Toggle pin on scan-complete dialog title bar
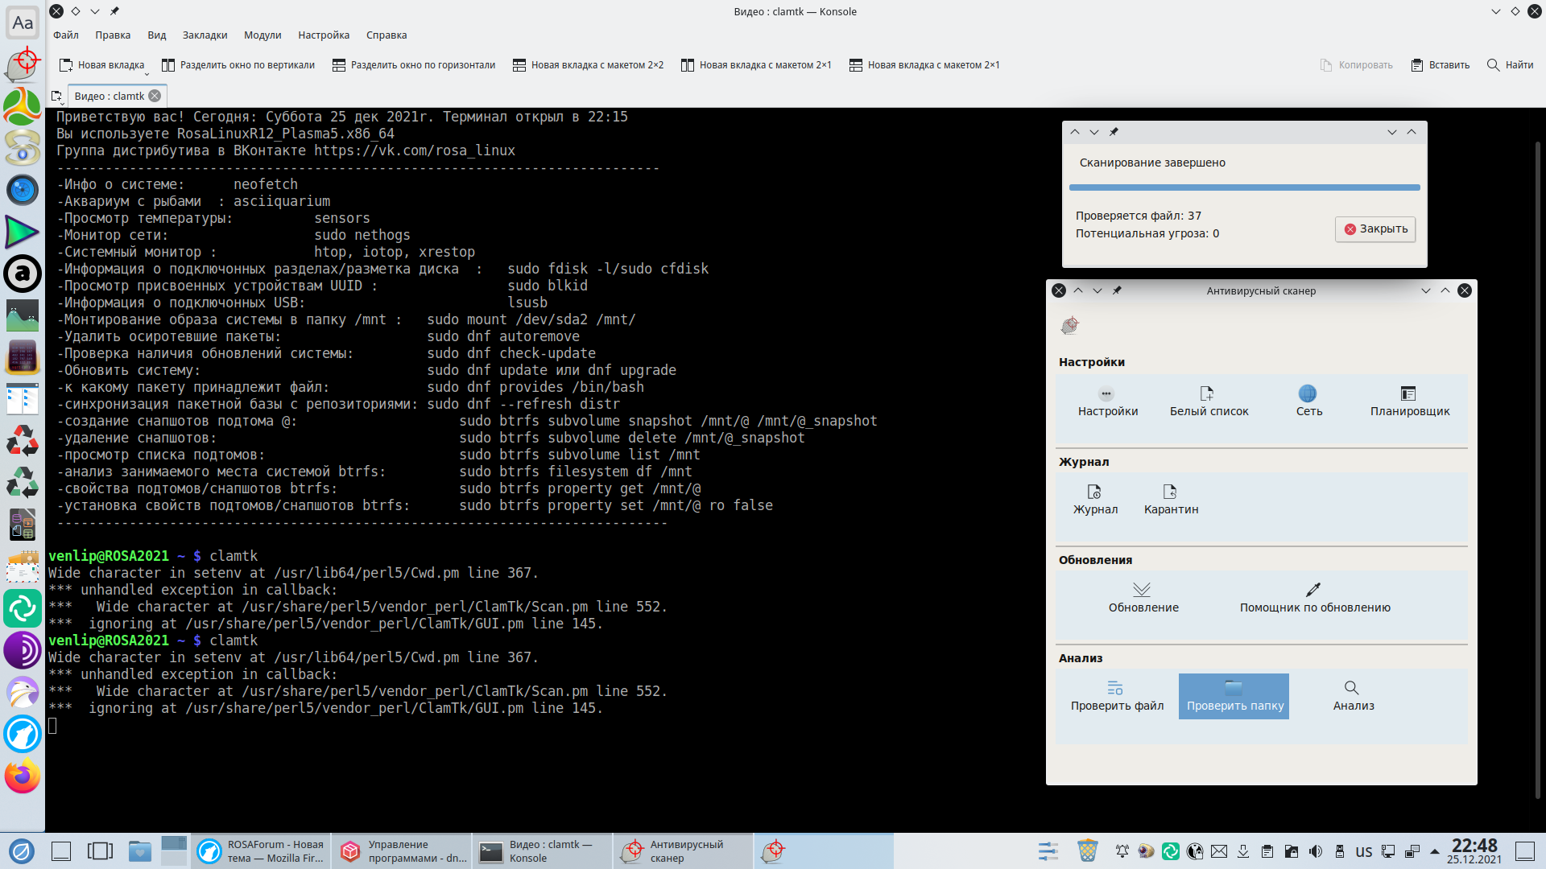Image resolution: width=1546 pixels, height=869 pixels. coord(1114,132)
